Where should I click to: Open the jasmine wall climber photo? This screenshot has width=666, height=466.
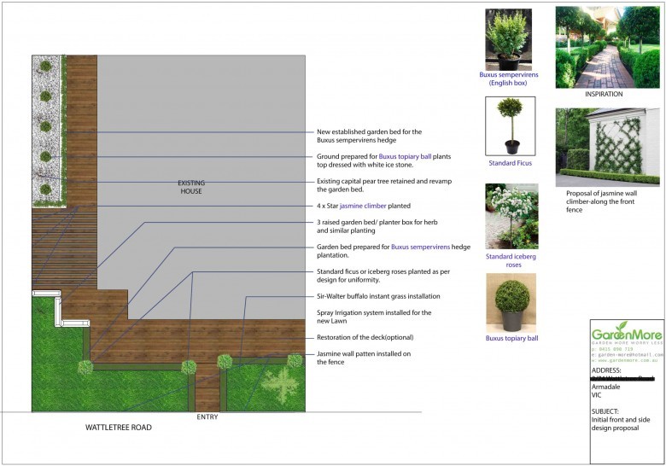[607, 147]
